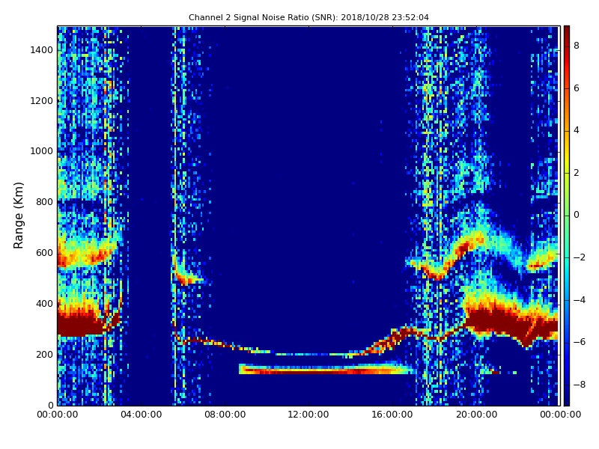The height and width of the screenshot is (449, 599).
Task: Click the colorbar value 4 label
Action: [x=577, y=130]
